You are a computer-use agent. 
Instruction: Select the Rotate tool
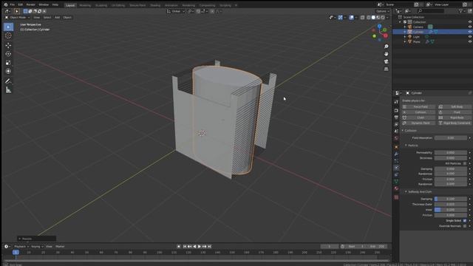(x=8, y=54)
